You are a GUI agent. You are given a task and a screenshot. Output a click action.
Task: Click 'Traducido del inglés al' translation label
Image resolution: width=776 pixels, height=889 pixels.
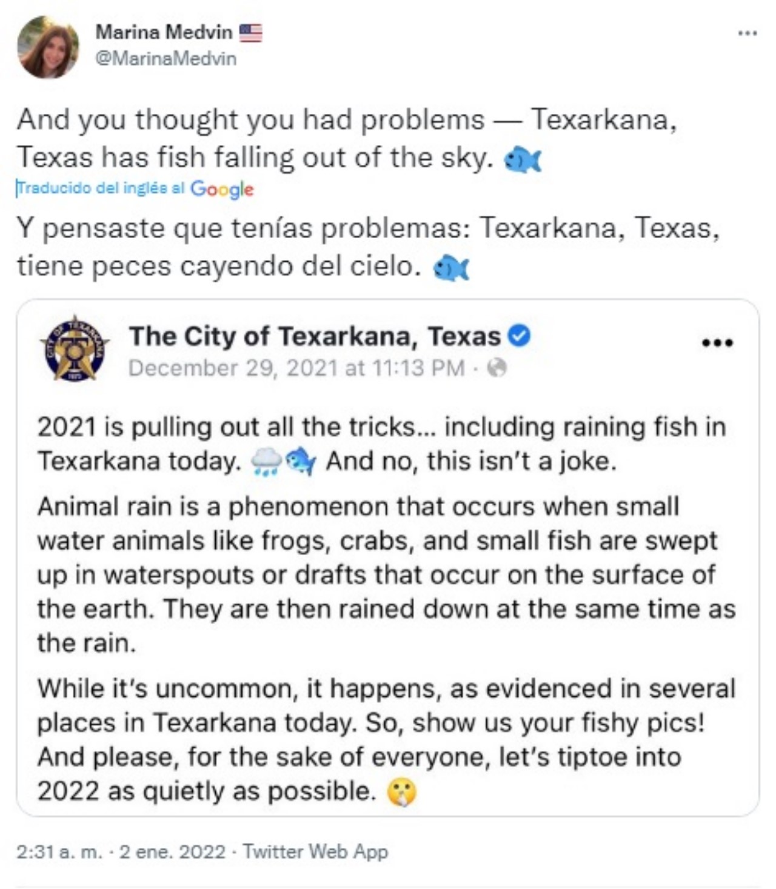click(101, 188)
